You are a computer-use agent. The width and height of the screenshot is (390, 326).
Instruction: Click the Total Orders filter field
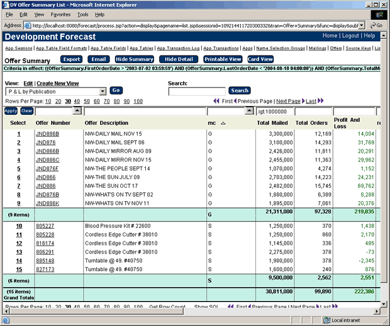pyautogui.click(x=313, y=112)
